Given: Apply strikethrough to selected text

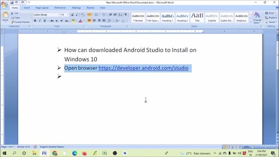Looking at the screenshot, I should tap(52, 20).
